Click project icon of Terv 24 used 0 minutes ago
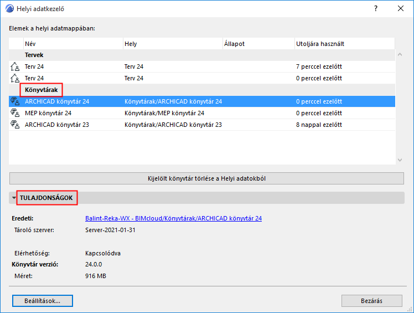 click(15, 78)
